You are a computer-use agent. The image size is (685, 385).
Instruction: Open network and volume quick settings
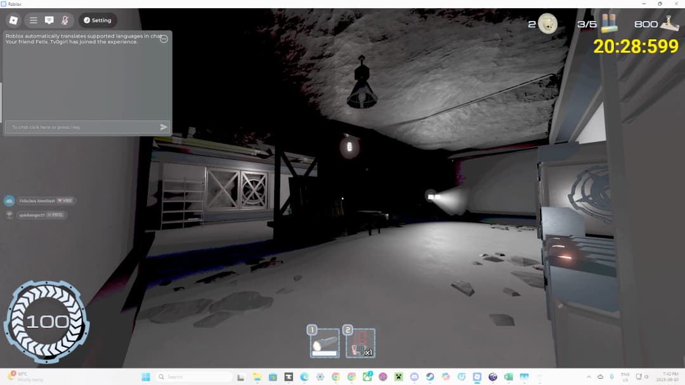(x=642, y=377)
